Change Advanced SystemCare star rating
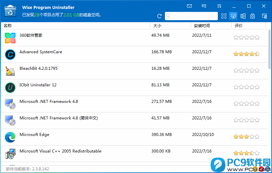Screen dimensions: 272x173 (247, 54)
